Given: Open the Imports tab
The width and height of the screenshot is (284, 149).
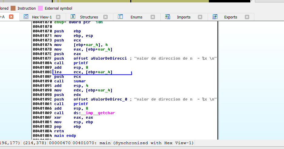Looking at the screenshot, I should click(183, 17).
